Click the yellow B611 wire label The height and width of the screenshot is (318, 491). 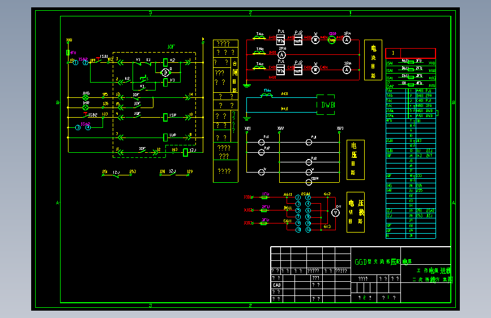[288, 208]
